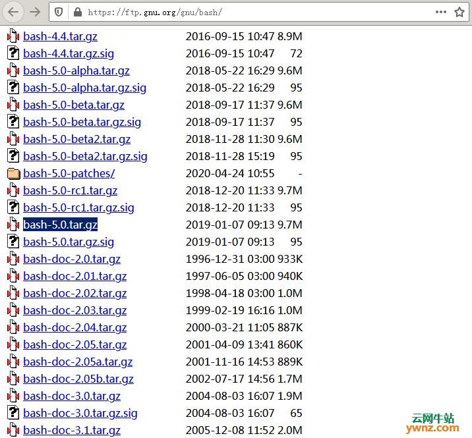Download bash-5.0-beta.tar.gz link
This screenshot has width=472, height=438.
pyautogui.click(x=74, y=105)
